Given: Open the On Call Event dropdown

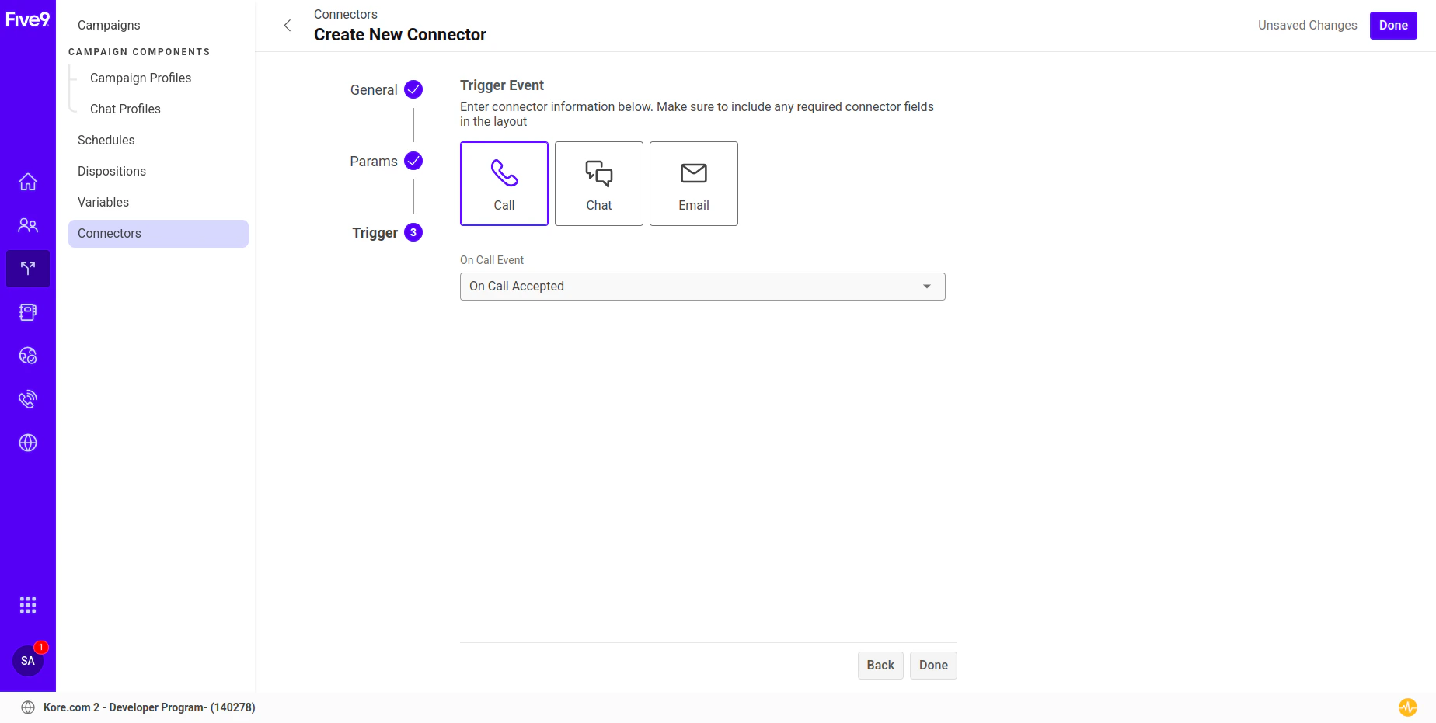Looking at the screenshot, I should (702, 286).
